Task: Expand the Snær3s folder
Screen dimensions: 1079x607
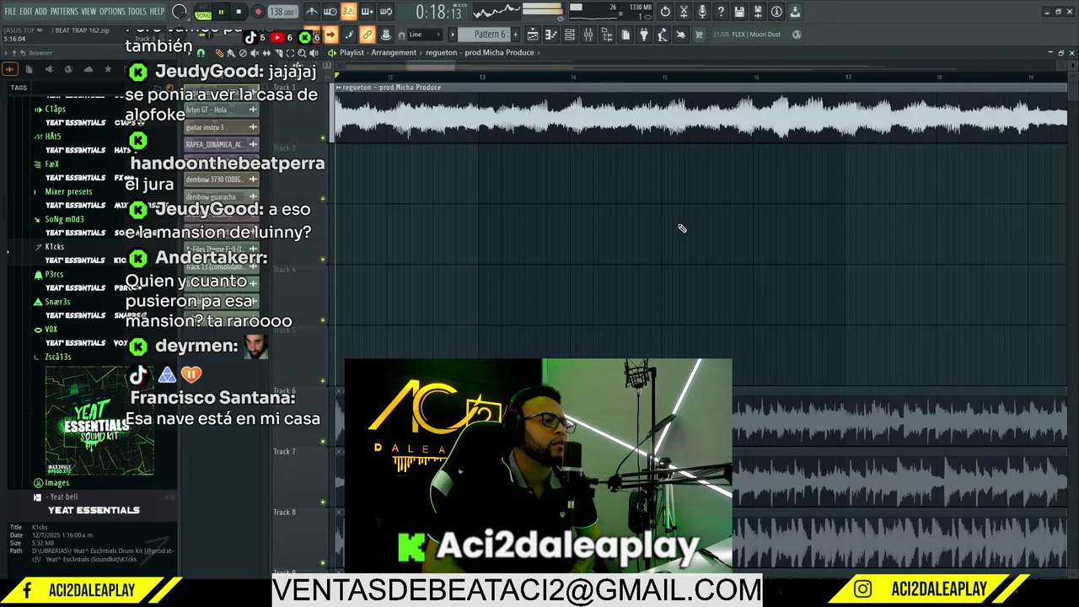Action: pyautogui.click(x=57, y=302)
